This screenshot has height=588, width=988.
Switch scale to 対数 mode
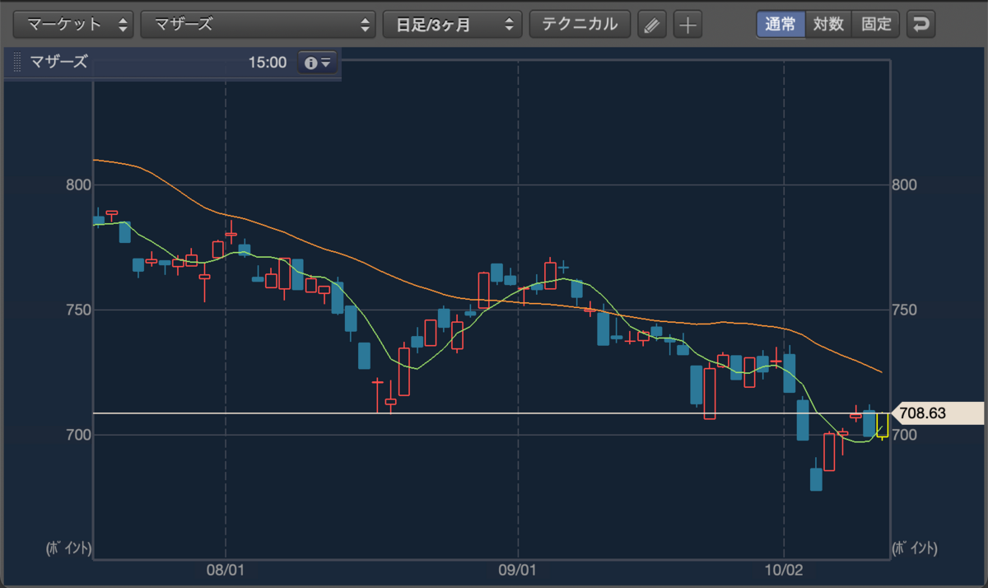click(828, 24)
